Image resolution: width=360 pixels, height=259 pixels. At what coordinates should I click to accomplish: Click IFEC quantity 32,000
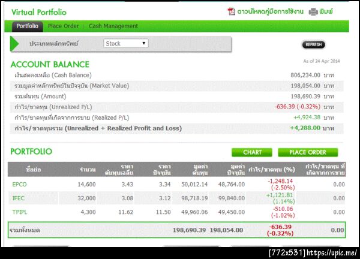pyautogui.click(x=86, y=198)
